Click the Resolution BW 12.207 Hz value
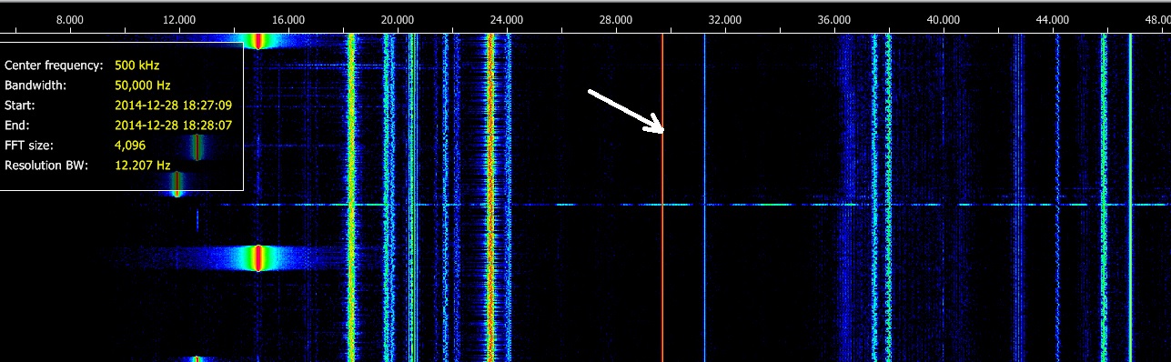 tap(143, 166)
